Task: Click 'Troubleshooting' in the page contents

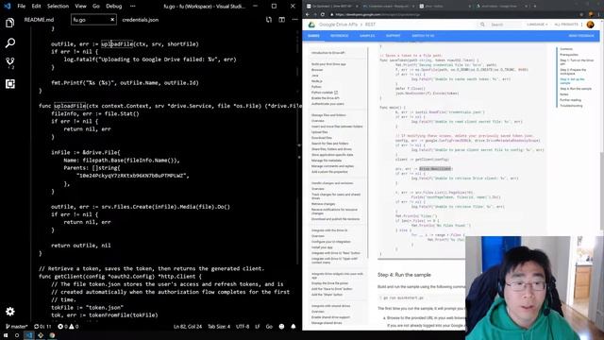Action: pos(571,106)
